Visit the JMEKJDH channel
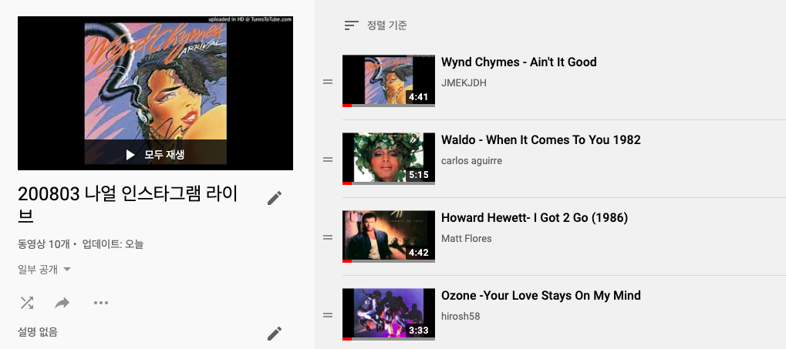The width and height of the screenshot is (786, 349). (464, 83)
